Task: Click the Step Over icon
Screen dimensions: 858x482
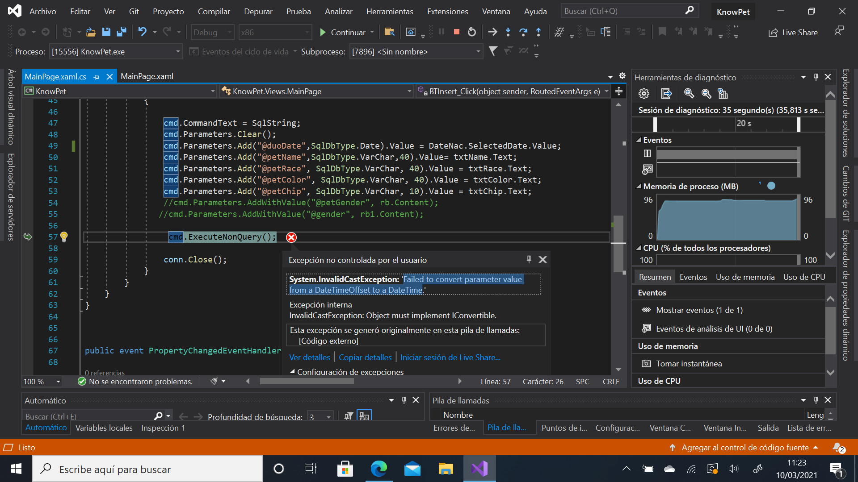Action: tap(523, 32)
